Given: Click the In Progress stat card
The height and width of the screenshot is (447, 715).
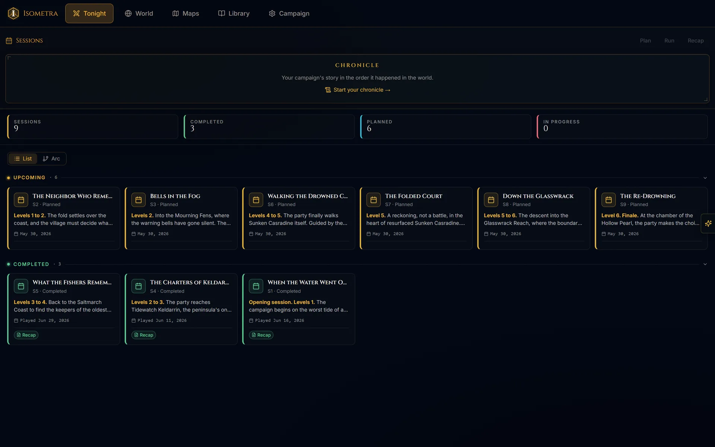Looking at the screenshot, I should 622,127.
